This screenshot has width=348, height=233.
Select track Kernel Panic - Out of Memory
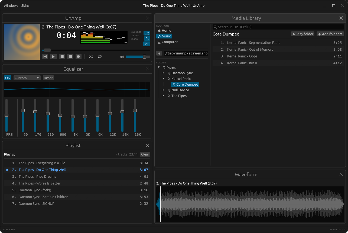tap(278, 49)
